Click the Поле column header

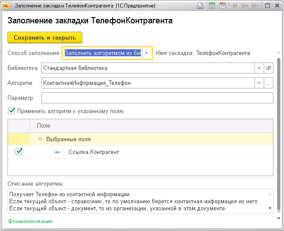click(151, 126)
